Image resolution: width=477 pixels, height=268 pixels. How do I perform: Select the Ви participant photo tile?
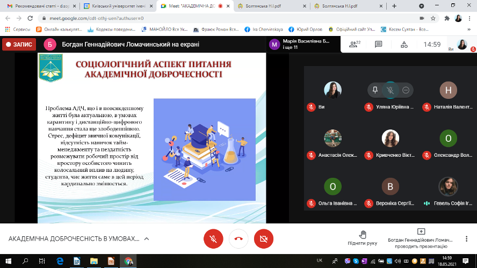pyautogui.click(x=333, y=90)
